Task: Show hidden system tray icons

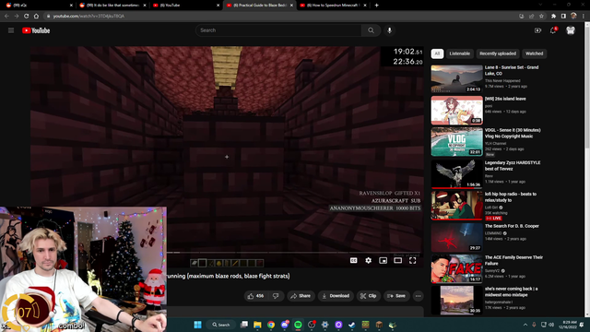Action: click(x=525, y=325)
